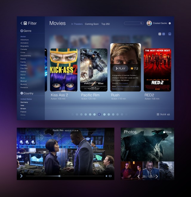Go to the previous photo with the left arrow
This screenshot has height=197, width=191.
pos(138,176)
